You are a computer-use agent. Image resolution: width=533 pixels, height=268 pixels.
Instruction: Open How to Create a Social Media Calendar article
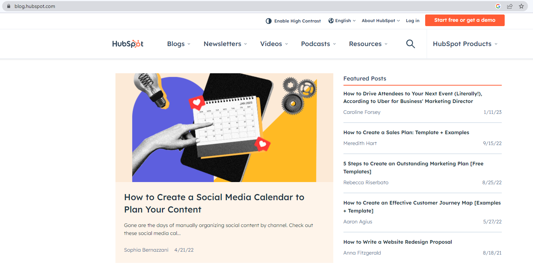click(214, 203)
